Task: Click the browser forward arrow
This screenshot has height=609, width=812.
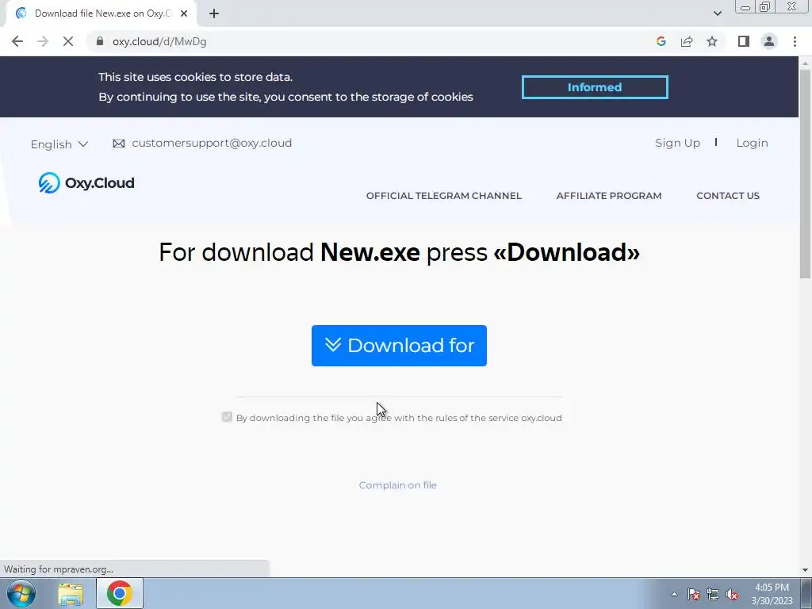Action: click(43, 41)
